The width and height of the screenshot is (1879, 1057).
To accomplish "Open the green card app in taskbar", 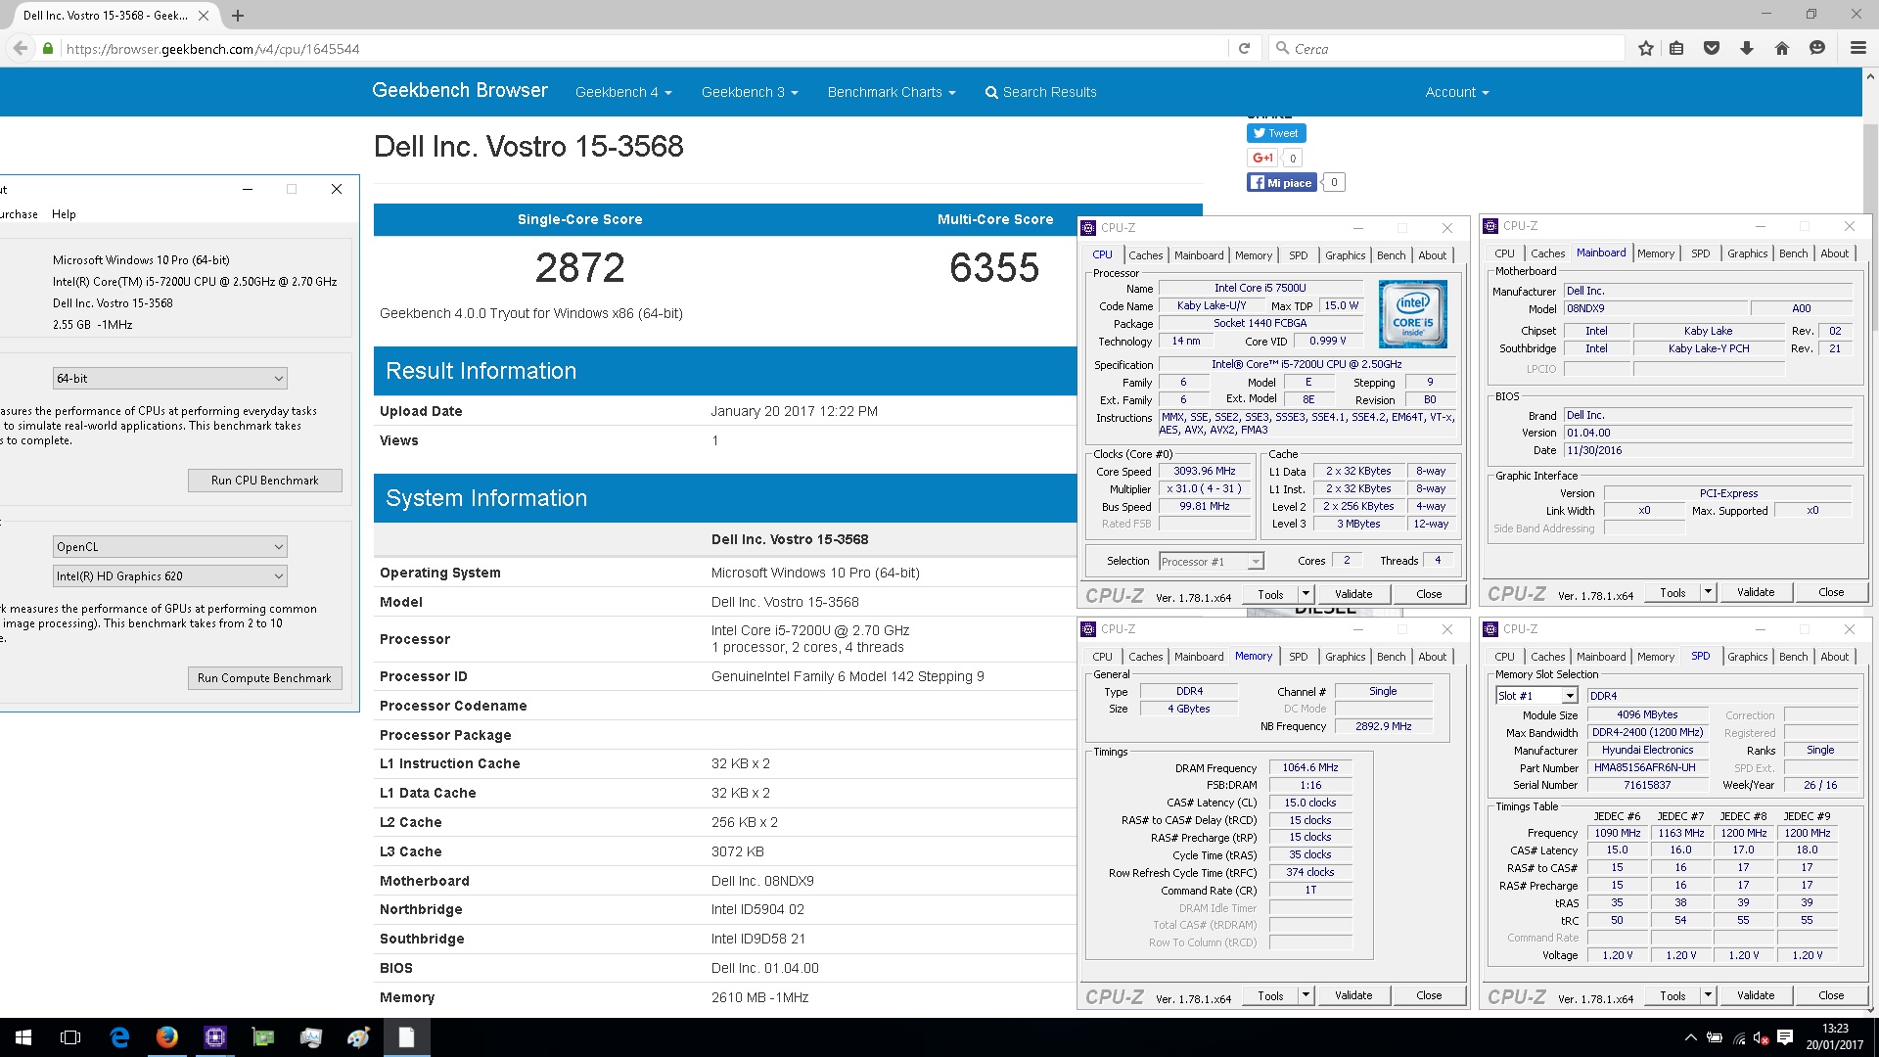I will 263,1037.
